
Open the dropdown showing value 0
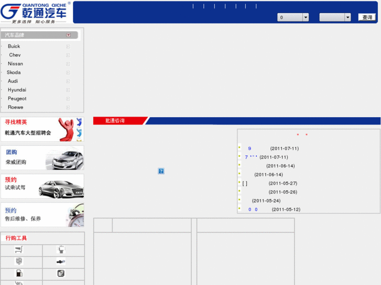(293, 17)
